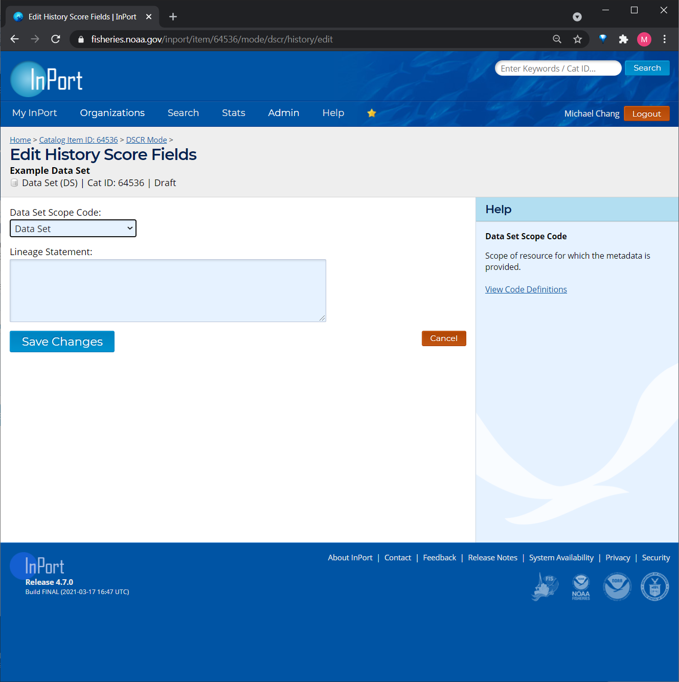The width and height of the screenshot is (679, 682).
Task: Click the InPort logo in the header
Action: tap(47, 79)
